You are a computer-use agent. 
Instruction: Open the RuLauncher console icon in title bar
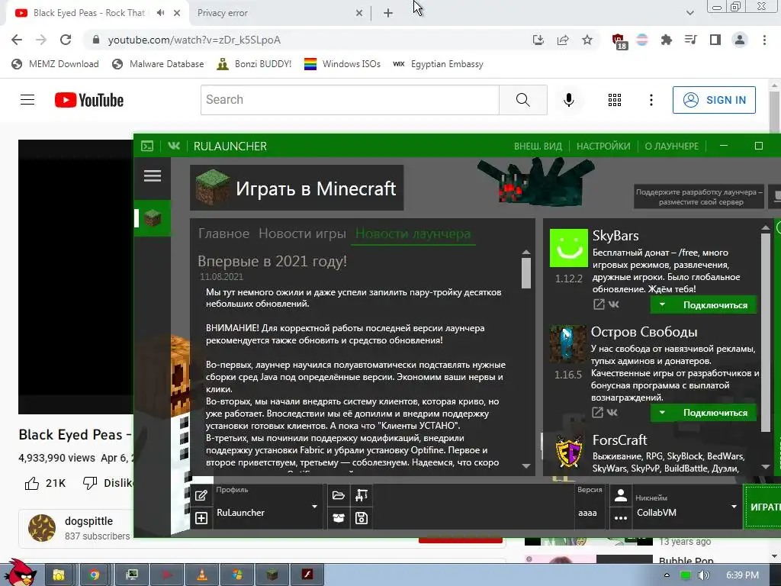tap(147, 146)
